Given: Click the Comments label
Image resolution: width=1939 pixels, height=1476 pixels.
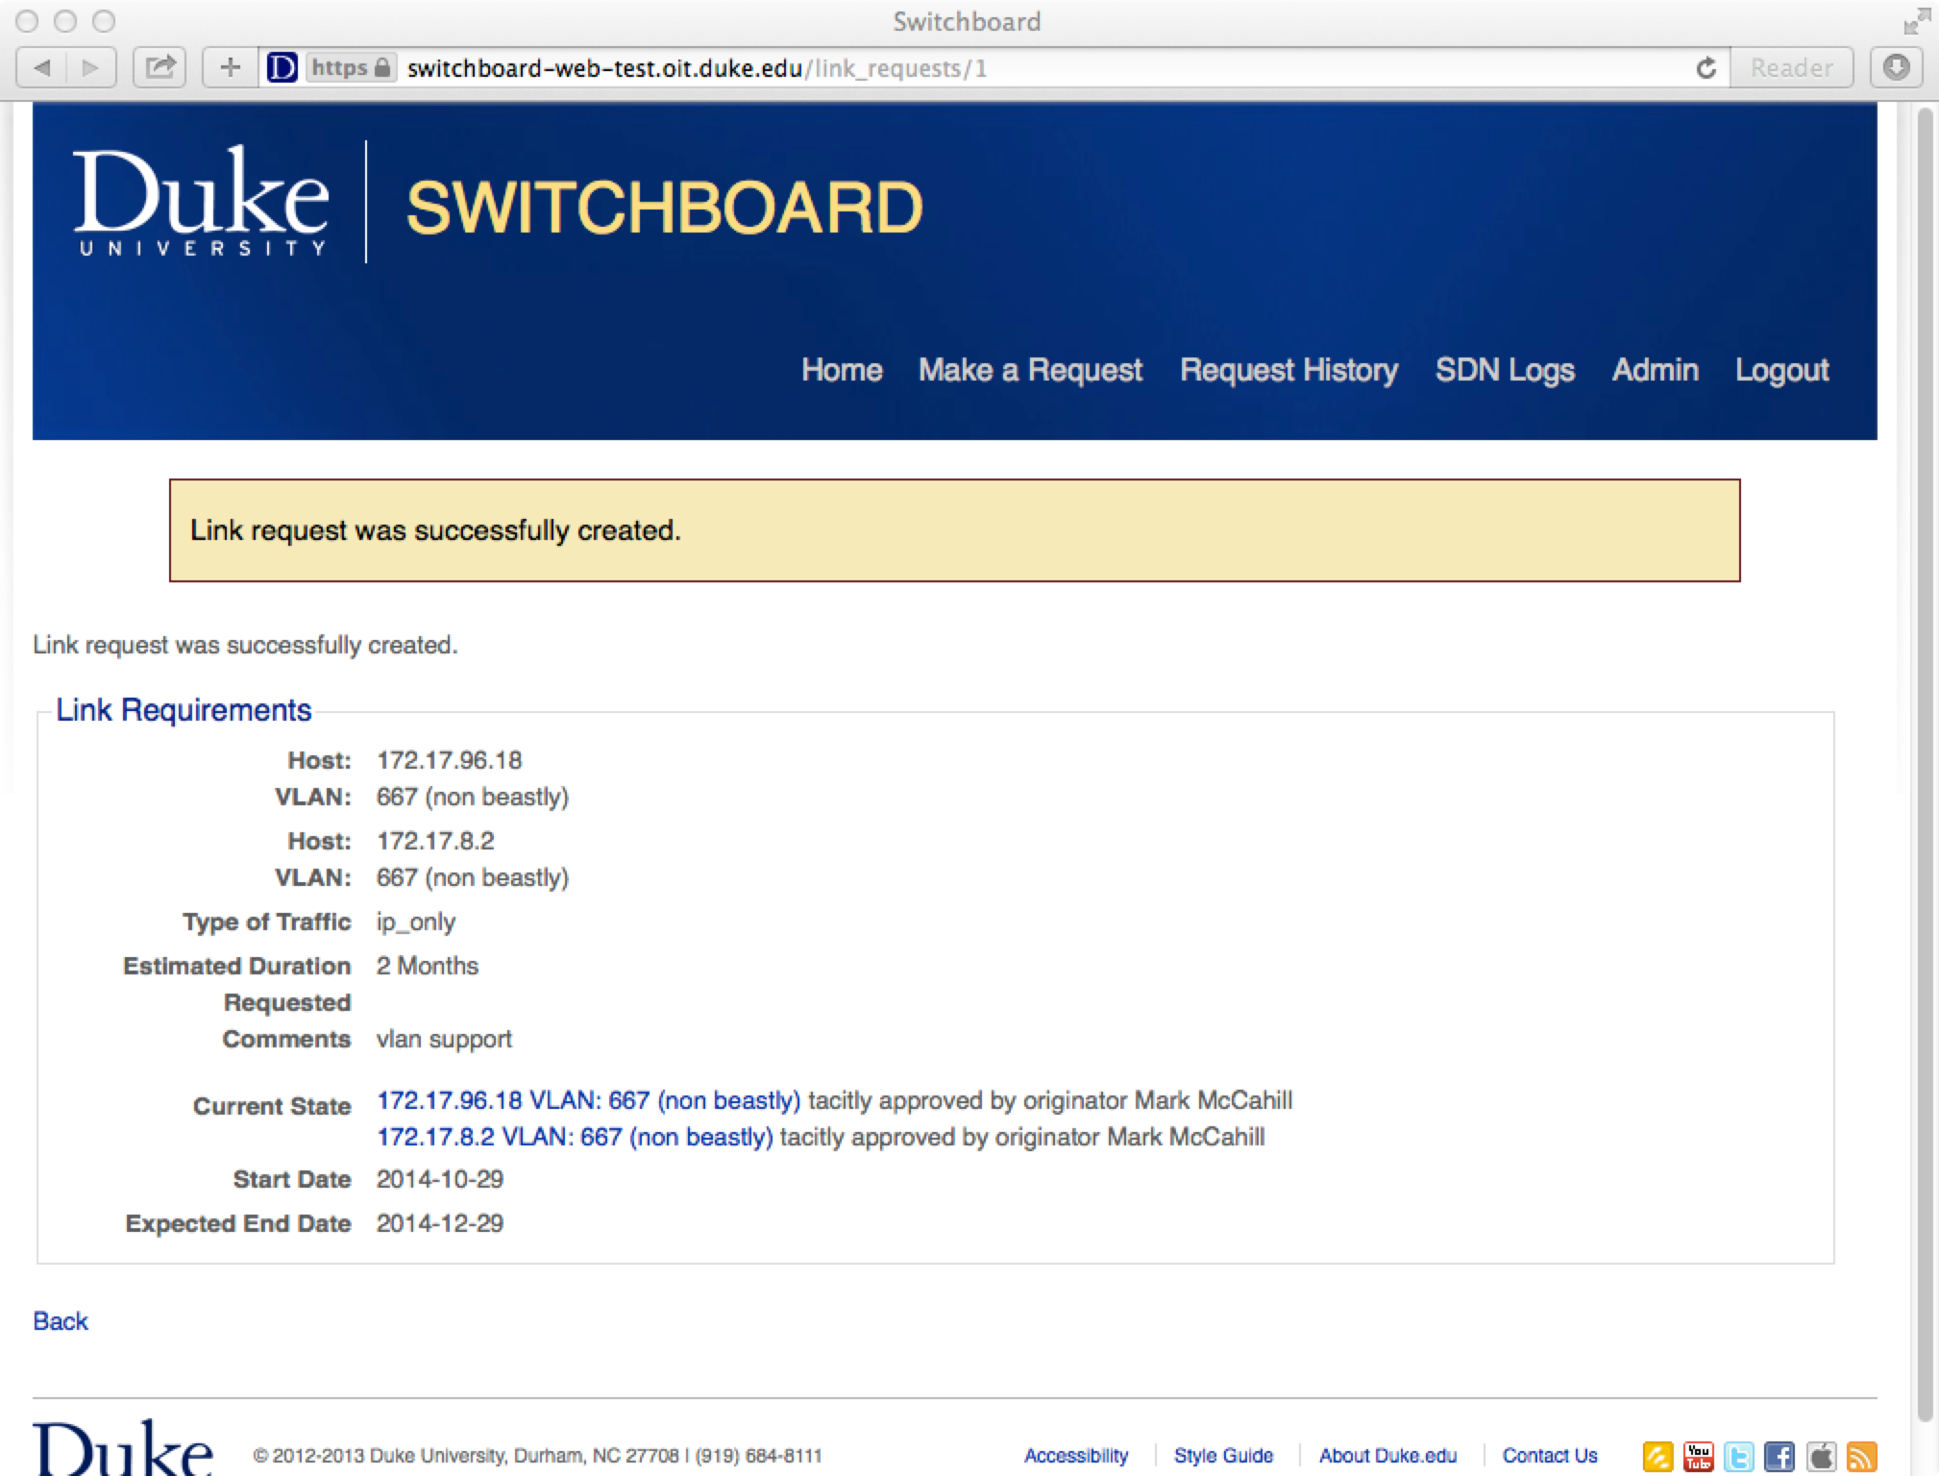Looking at the screenshot, I should click(286, 1039).
